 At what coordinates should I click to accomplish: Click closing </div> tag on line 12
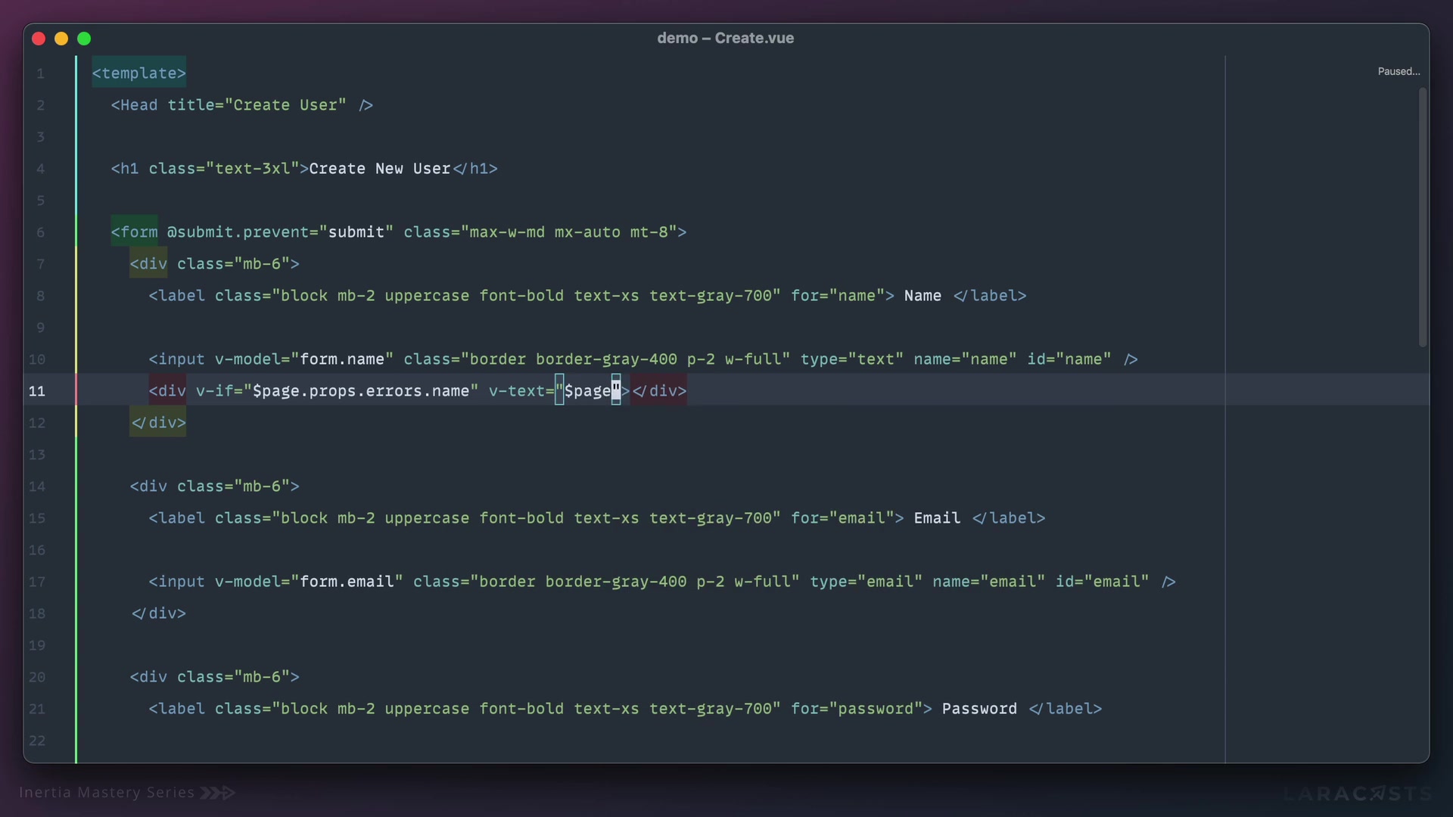(158, 423)
